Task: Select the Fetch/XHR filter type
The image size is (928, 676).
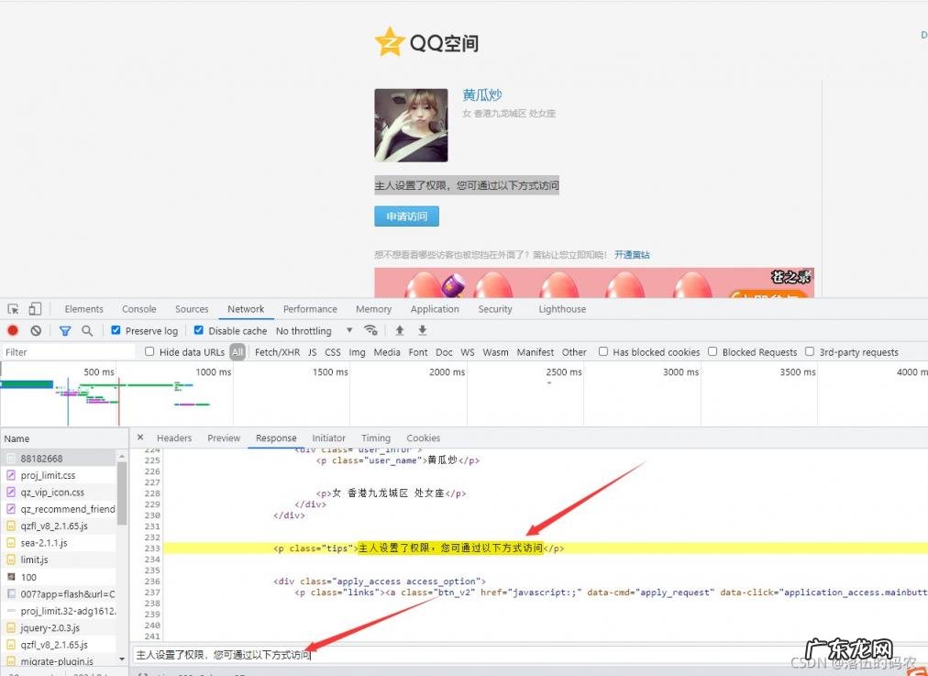Action: click(277, 352)
